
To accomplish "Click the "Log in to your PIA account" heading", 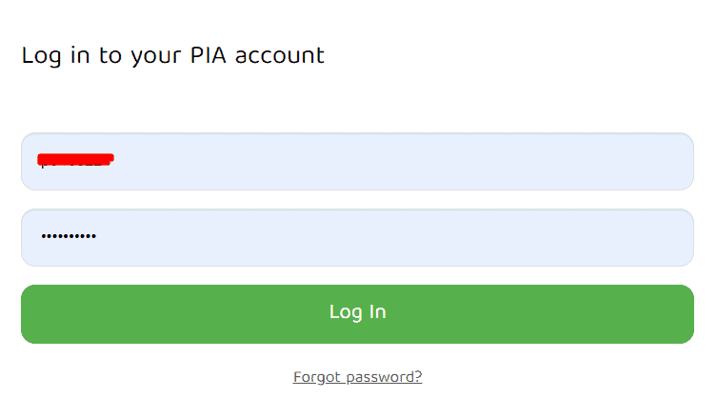I will pos(172,55).
